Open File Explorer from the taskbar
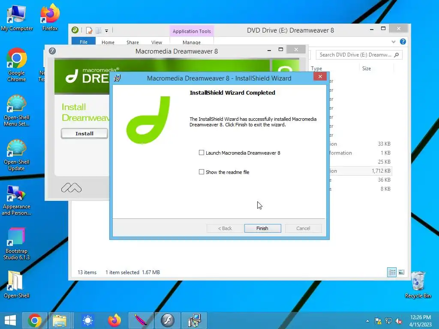Screen dimensions: 439x329 pyautogui.click(x=60, y=320)
